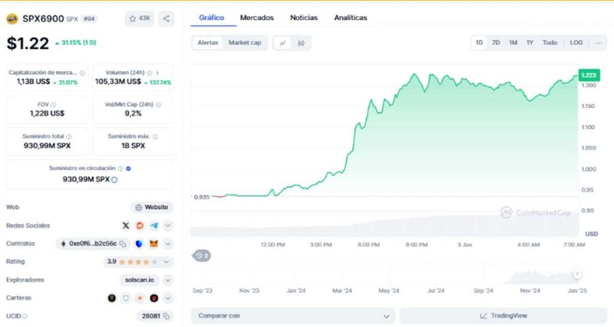Click the globe Website button
Viewport: 614px width, 327px height.
[x=152, y=207]
